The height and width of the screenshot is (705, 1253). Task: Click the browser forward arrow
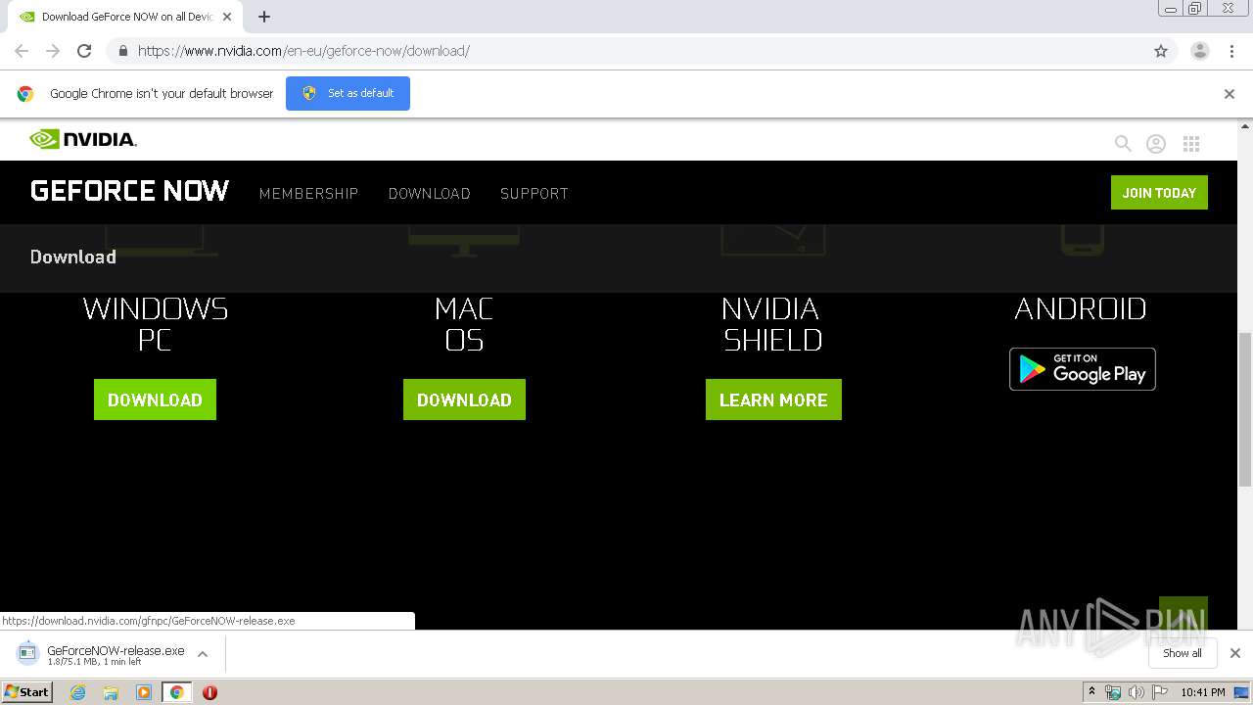click(53, 51)
